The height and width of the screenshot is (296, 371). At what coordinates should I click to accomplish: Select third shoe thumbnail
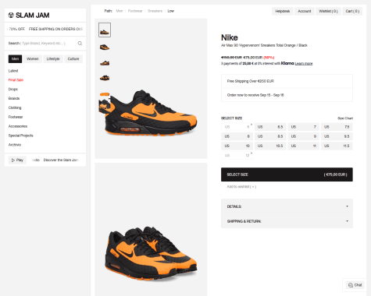coord(105,63)
